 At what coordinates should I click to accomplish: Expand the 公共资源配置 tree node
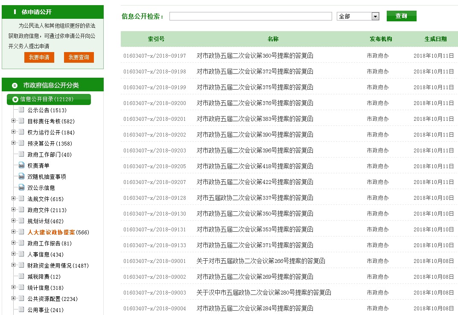[14, 299]
